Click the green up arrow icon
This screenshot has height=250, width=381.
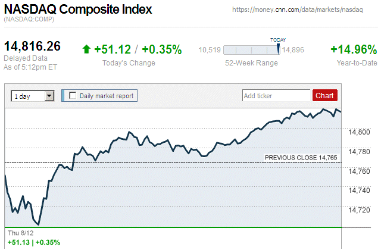(x=86, y=50)
